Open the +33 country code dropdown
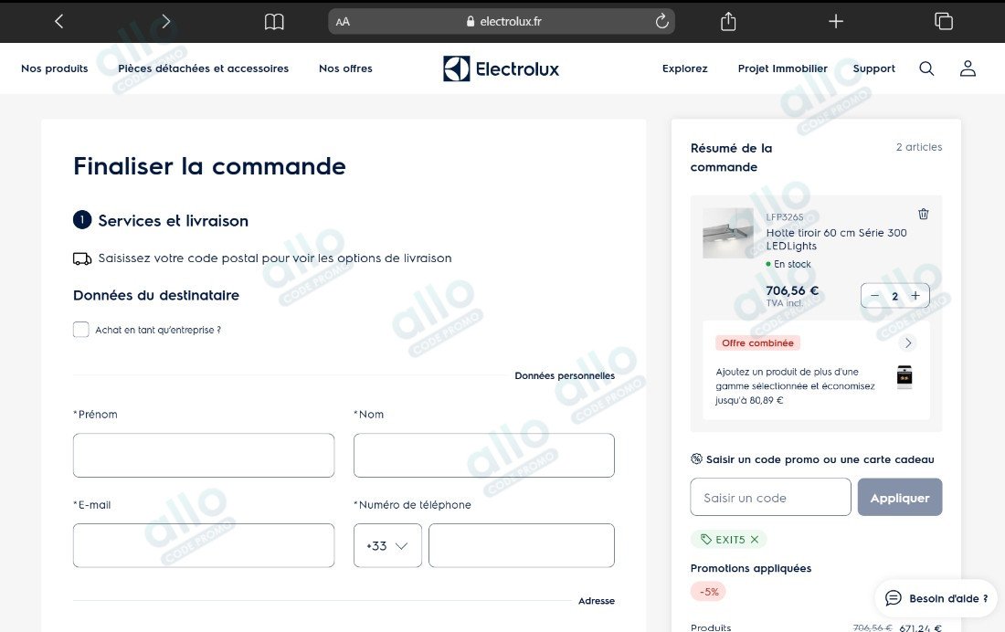 [x=387, y=545]
